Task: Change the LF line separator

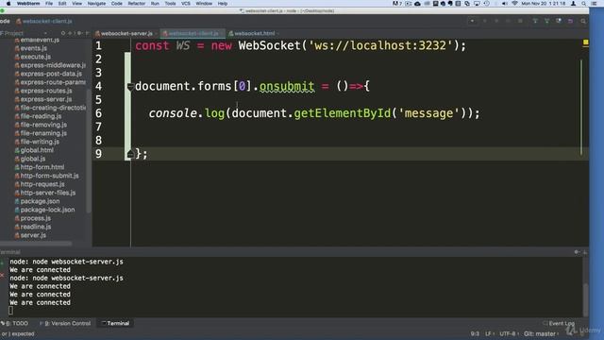Action: click(489, 333)
